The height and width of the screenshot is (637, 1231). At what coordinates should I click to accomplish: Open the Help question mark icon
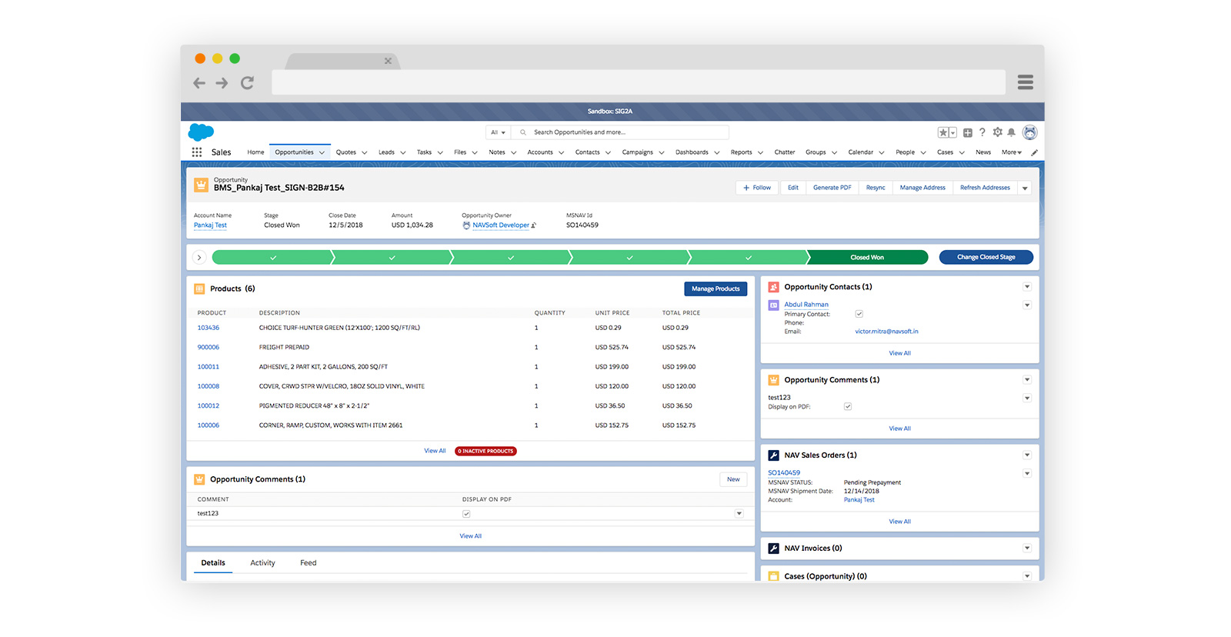pyautogui.click(x=982, y=132)
